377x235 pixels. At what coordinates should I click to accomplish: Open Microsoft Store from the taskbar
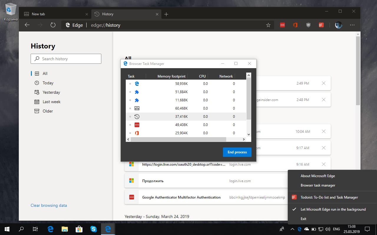(79, 229)
